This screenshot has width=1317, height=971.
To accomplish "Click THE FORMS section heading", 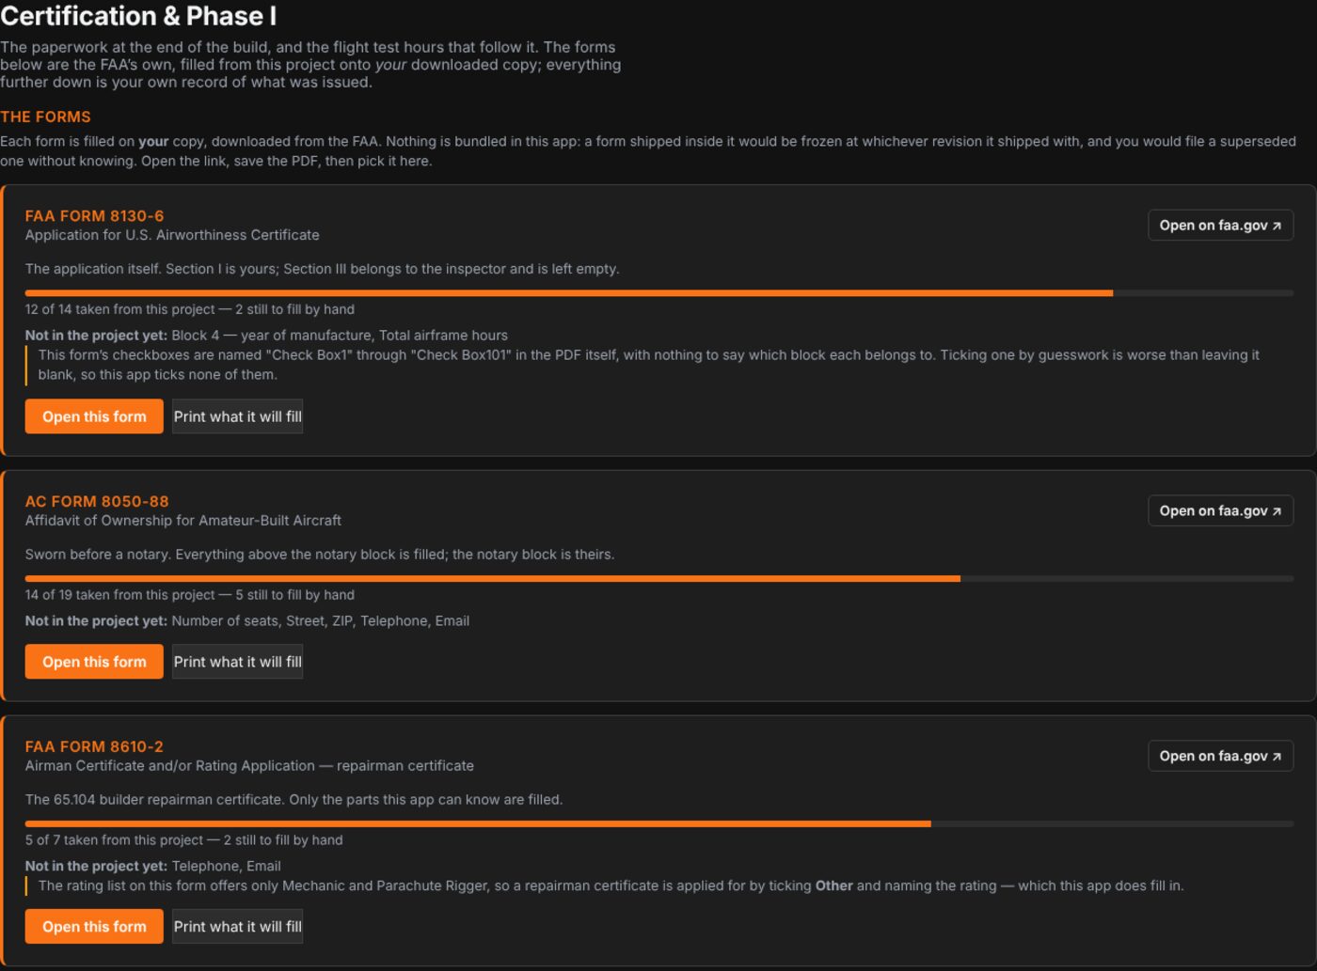I will [x=45, y=117].
